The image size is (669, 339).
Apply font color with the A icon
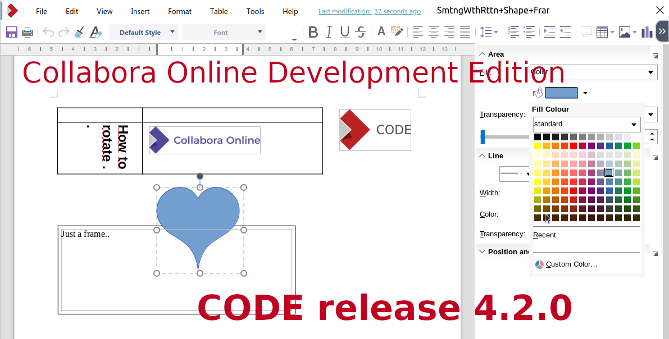tap(381, 31)
